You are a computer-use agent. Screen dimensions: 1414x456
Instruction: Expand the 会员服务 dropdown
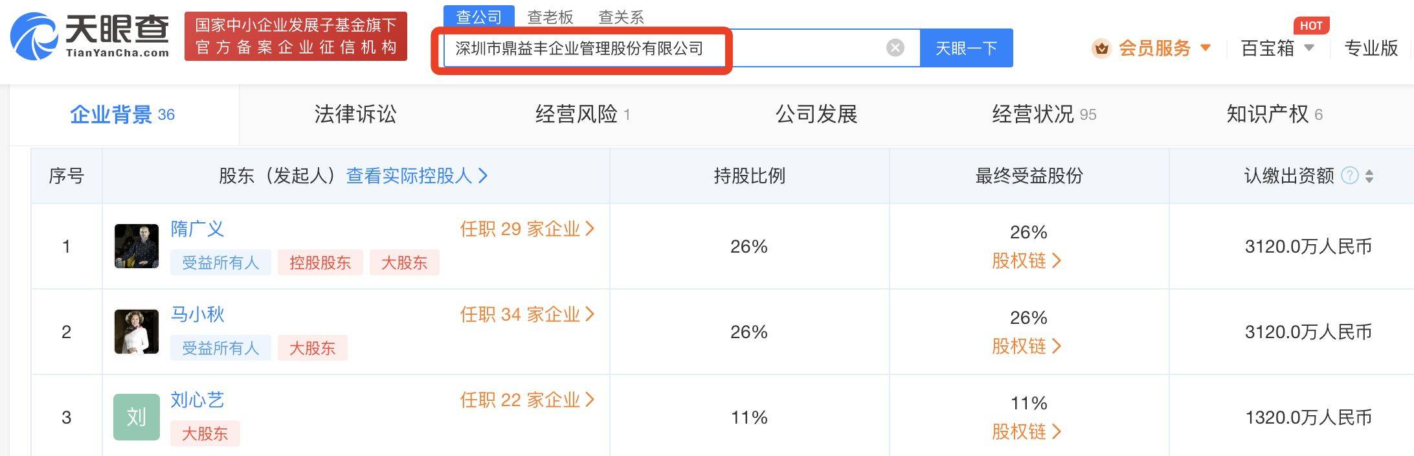click(1206, 48)
